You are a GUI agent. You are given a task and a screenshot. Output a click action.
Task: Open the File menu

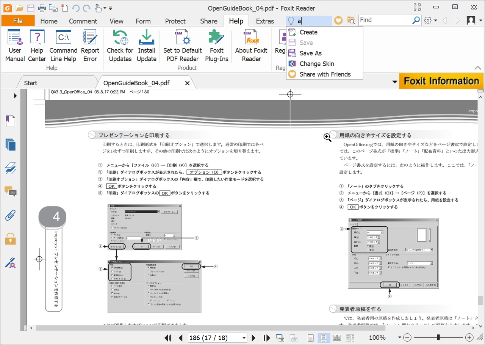pyautogui.click(x=18, y=21)
